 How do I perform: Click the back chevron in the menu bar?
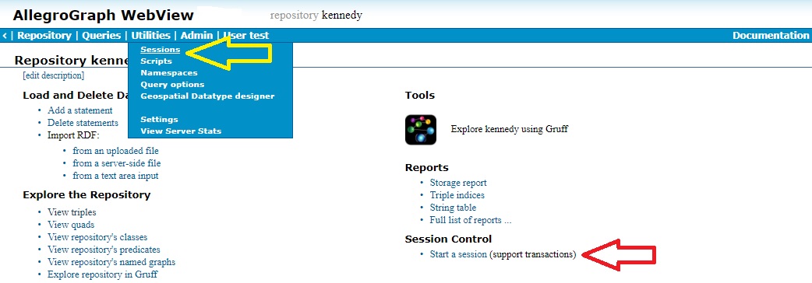pos(5,36)
